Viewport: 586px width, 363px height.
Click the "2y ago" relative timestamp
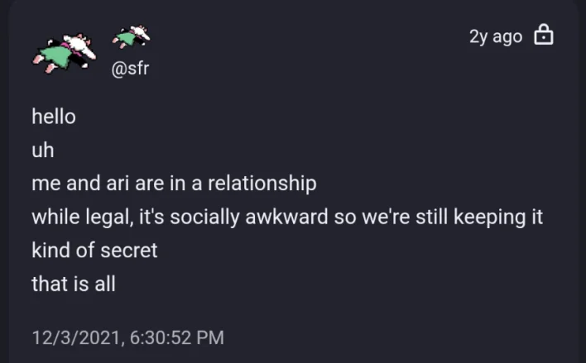click(496, 36)
